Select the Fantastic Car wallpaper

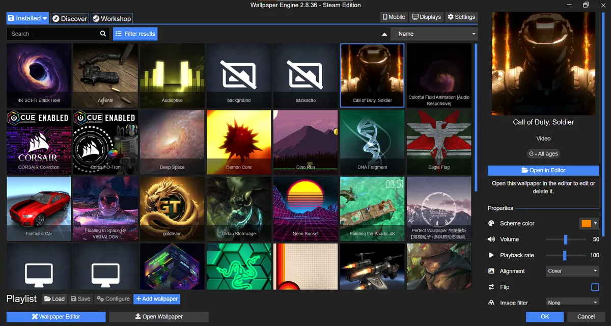point(39,209)
